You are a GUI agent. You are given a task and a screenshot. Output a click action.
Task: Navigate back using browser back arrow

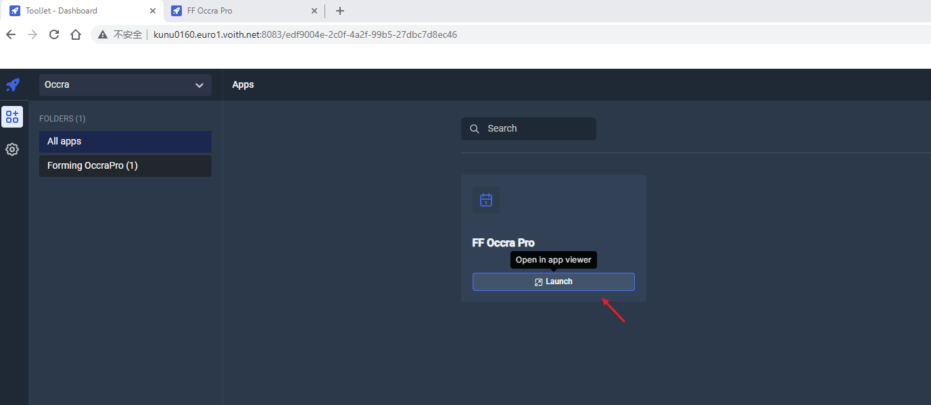10,34
